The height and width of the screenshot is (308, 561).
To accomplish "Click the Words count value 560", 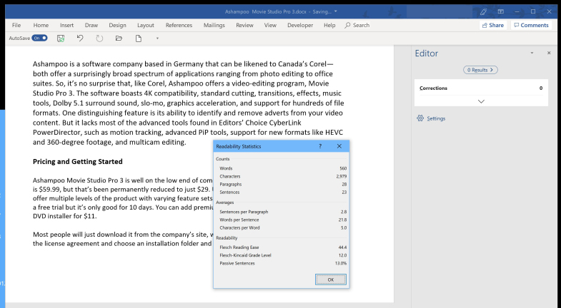I will click(343, 168).
